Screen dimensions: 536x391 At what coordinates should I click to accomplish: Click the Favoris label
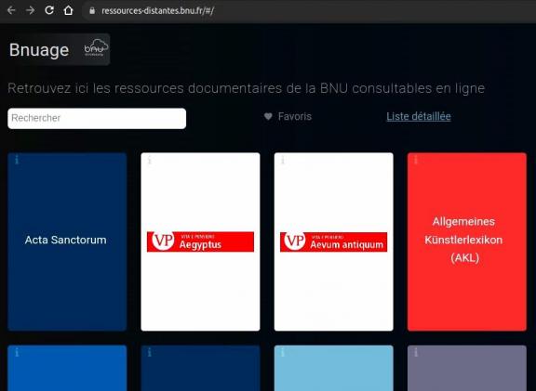(x=295, y=116)
